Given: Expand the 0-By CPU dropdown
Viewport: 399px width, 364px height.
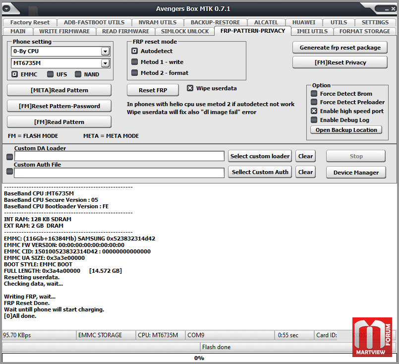Looking at the screenshot, I should [105, 52].
